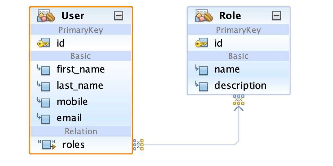Viewport: 333px width, 166px height.
Task: Select the key icon of User id
Action: (x=43, y=43)
